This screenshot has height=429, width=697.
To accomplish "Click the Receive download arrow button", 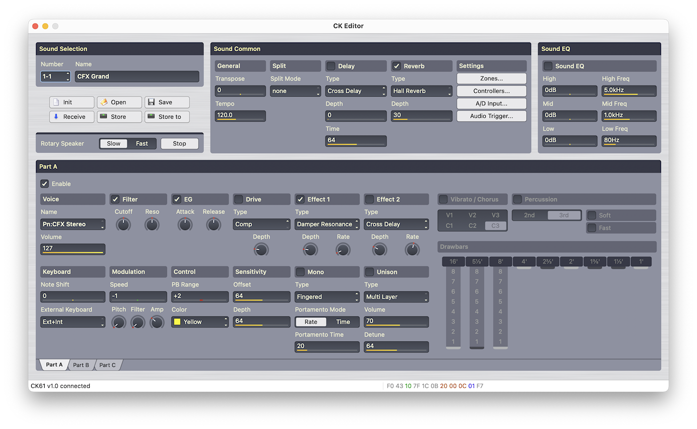I will click(x=72, y=117).
